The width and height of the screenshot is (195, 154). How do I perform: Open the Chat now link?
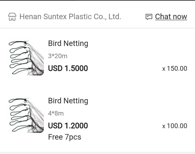171,17
